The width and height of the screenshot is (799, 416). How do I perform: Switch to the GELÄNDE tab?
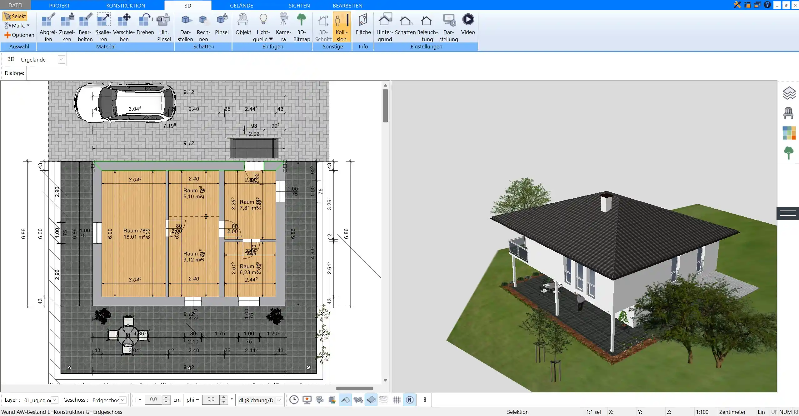242,5
